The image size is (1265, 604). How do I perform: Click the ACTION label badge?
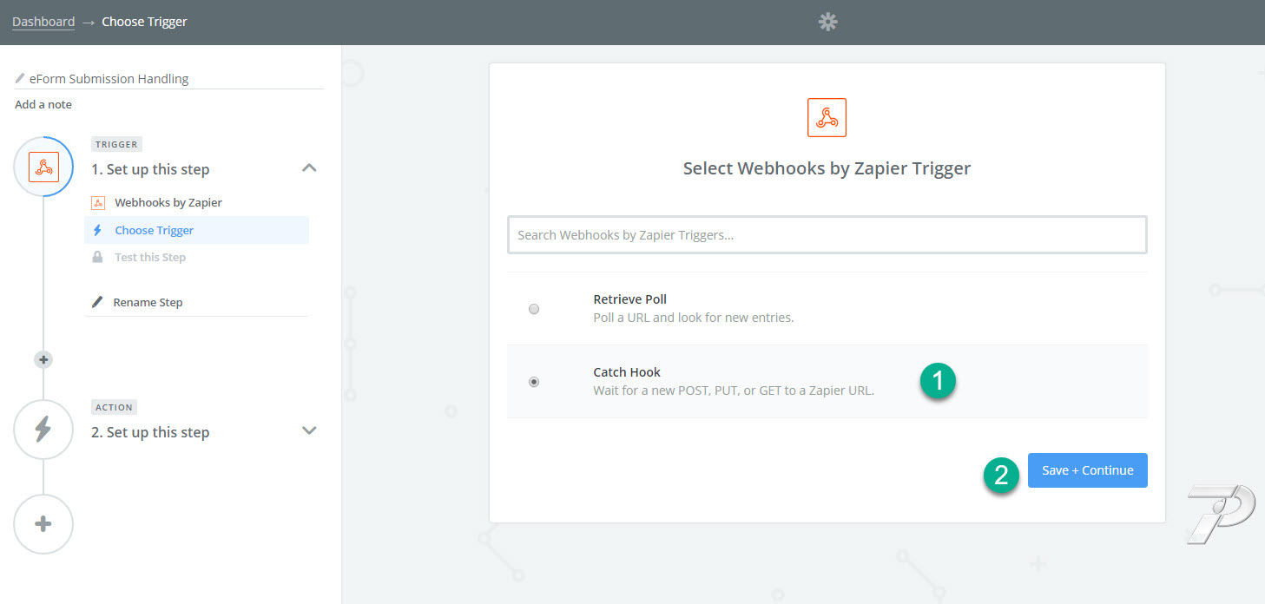pyautogui.click(x=115, y=407)
